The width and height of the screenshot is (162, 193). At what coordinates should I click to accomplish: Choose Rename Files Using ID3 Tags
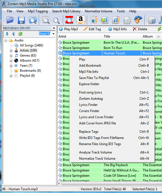pyautogui.click(x=112, y=144)
